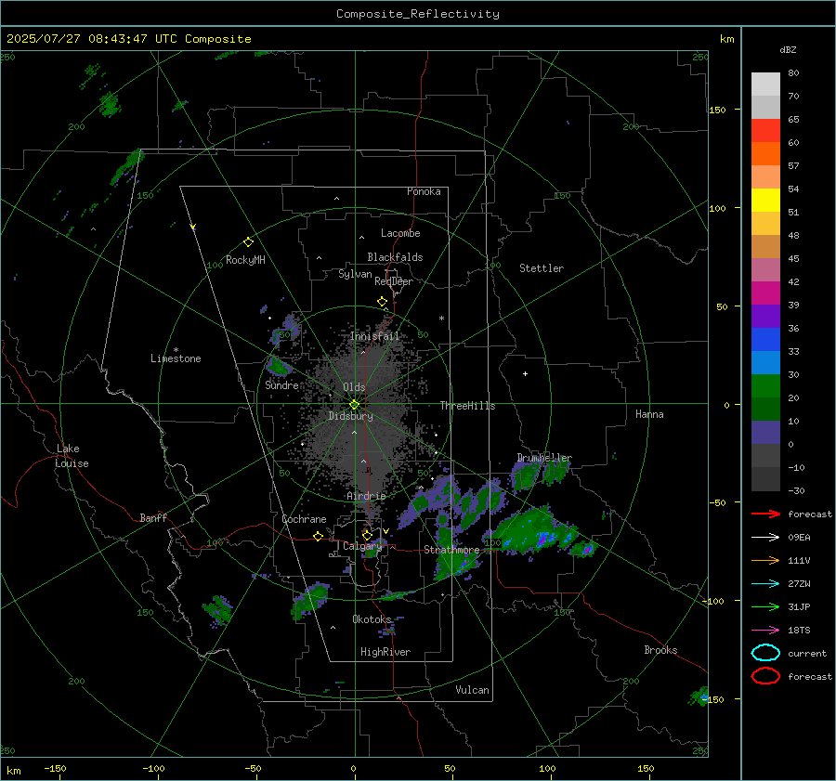Click the 80 value in dBZ legend
The width and height of the screenshot is (836, 781).
coord(793,73)
